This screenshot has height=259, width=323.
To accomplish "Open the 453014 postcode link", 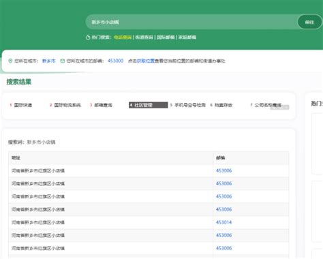I will (224, 222).
